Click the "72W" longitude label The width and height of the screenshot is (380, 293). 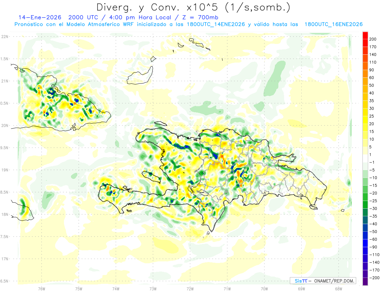pyautogui.click(x=190, y=289)
